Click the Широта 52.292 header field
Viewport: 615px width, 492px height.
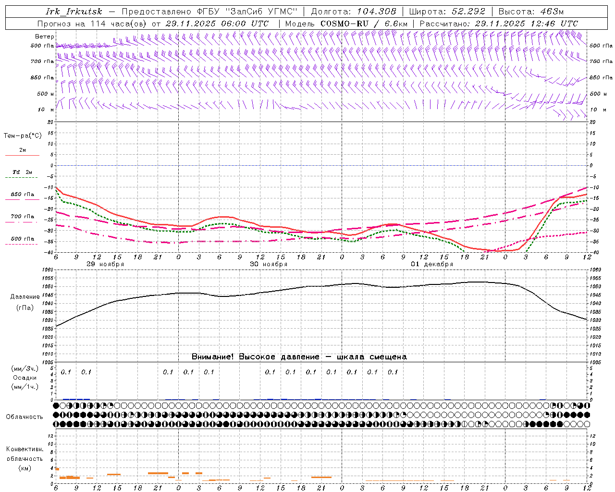(447, 12)
